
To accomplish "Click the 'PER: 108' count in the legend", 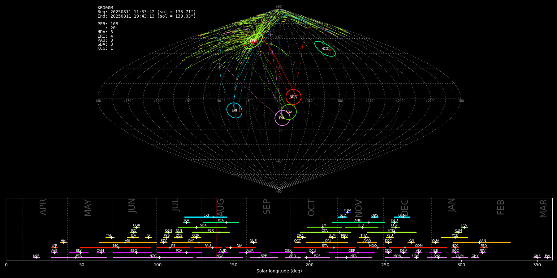I will click(108, 24).
